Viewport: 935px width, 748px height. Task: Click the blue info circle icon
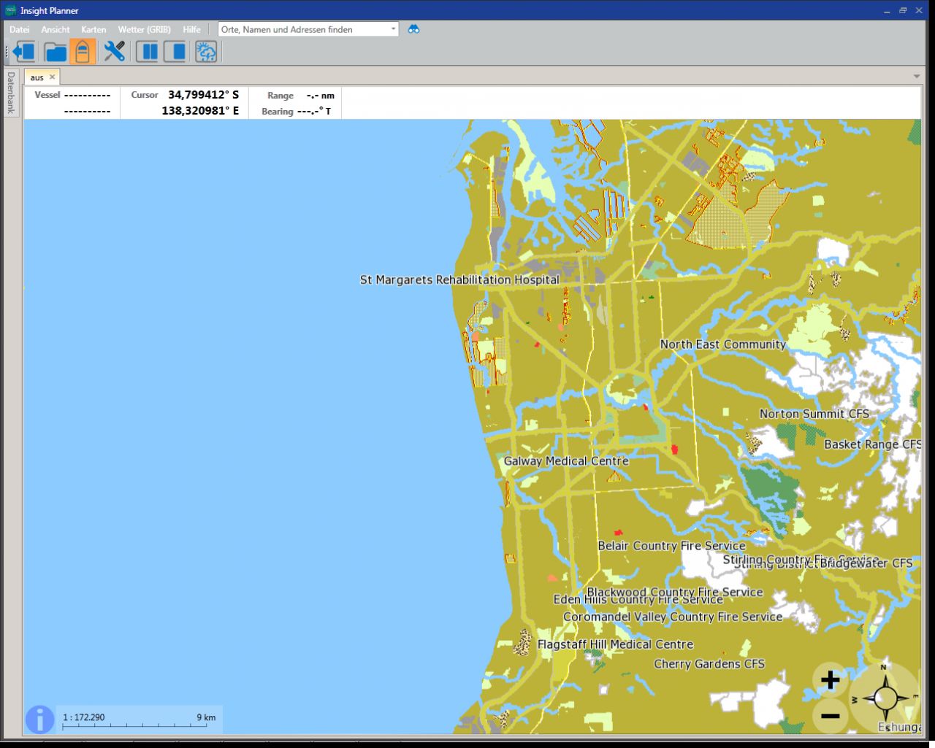(x=39, y=719)
